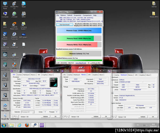Click Validate in the right CPU-Z window
This screenshot has height=133, width=160.
pyautogui.click(x=143, y=117)
